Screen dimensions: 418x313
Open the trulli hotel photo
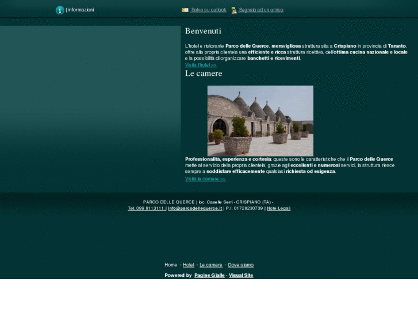[260, 121]
